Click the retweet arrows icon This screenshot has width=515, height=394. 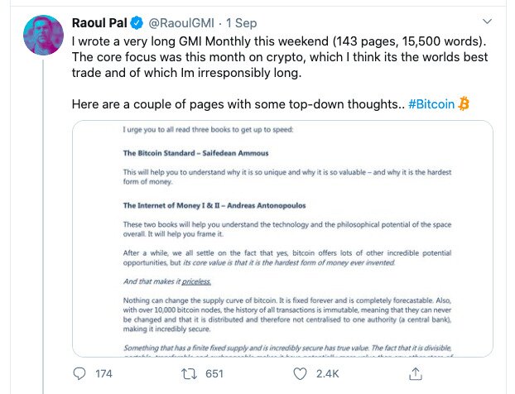coord(189,373)
